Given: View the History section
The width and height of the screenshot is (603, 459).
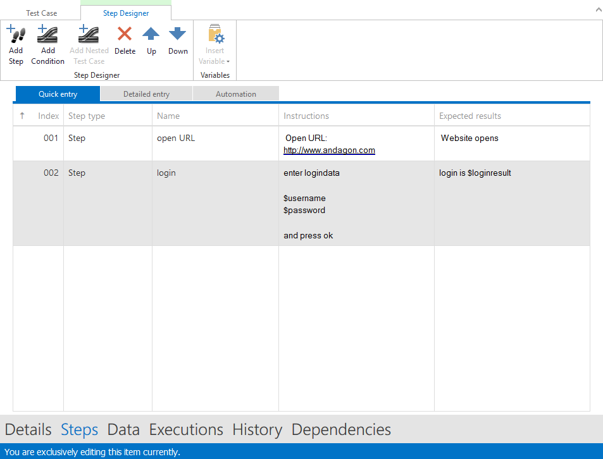Looking at the screenshot, I should [x=257, y=430].
